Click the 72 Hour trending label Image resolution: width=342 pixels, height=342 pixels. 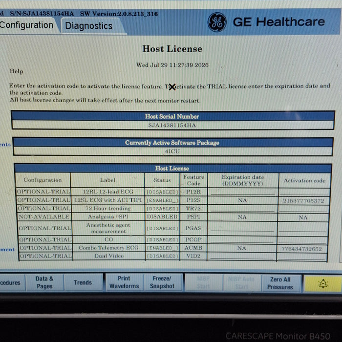coord(108,209)
